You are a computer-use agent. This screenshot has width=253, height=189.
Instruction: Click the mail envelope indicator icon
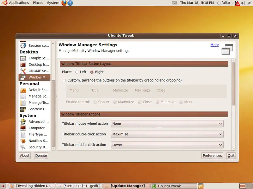(175, 3)
